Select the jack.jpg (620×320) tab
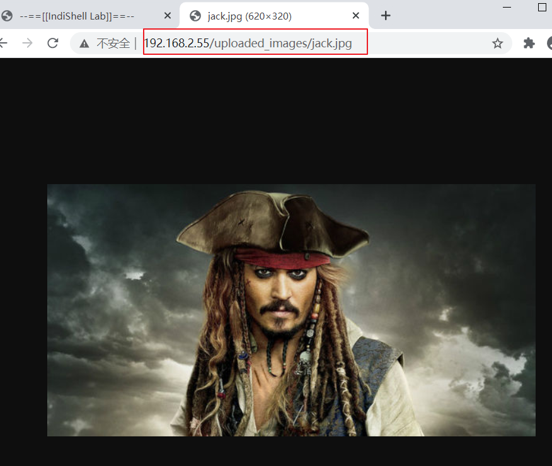The width and height of the screenshot is (552, 466). 274,16
